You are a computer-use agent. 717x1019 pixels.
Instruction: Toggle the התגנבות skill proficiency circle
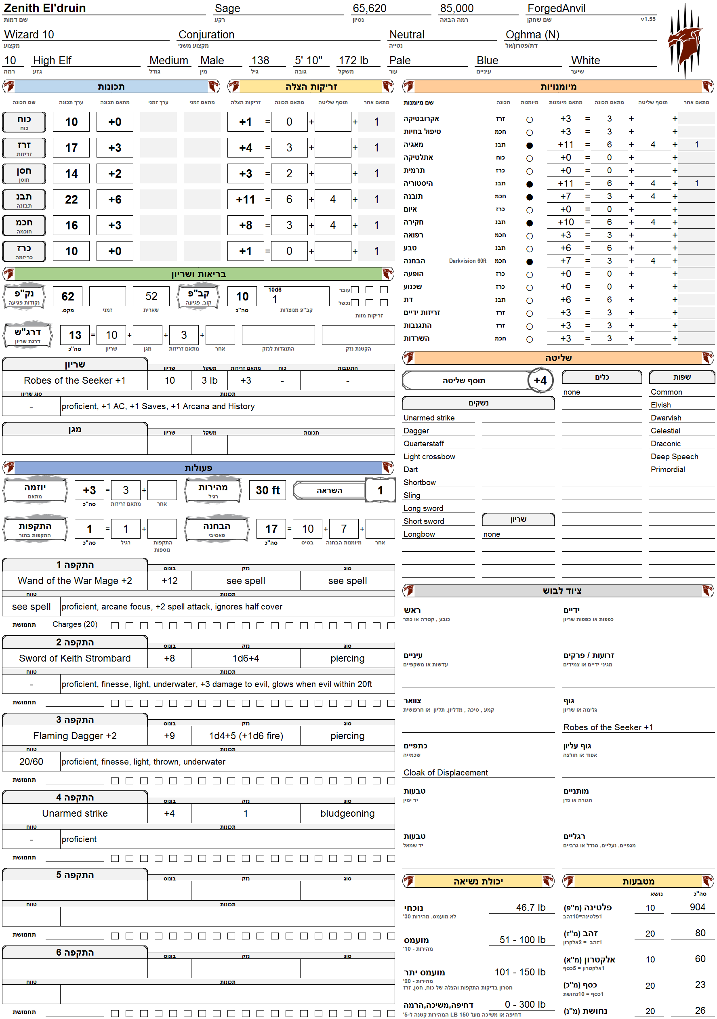(x=529, y=327)
